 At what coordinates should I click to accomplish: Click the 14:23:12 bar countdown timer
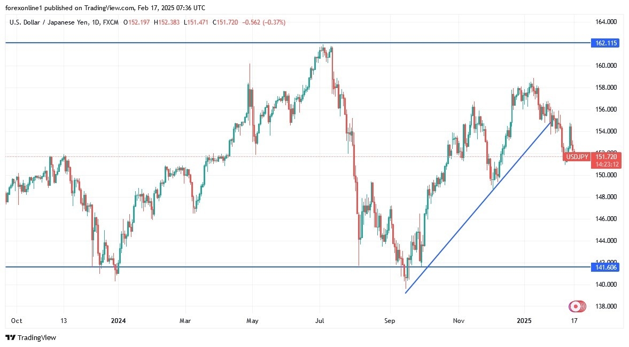coord(604,164)
